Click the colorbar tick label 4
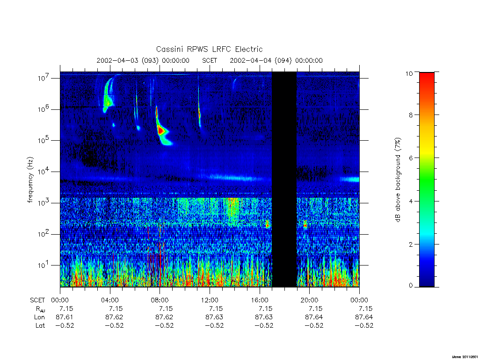Screen dimensions: 479x359 point(411,201)
